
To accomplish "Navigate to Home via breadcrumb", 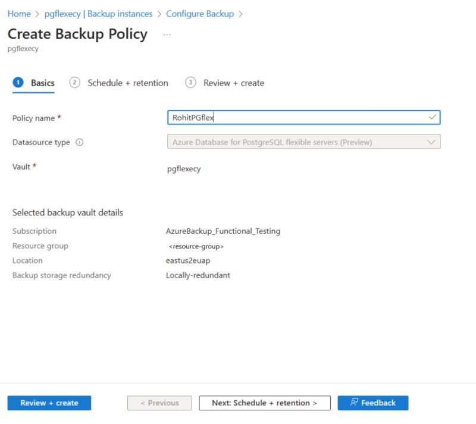I will [x=18, y=13].
